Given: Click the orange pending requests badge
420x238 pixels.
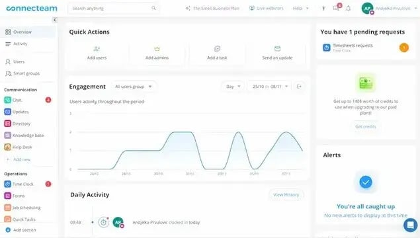Looking at the screenshot, I should (x=404, y=48).
